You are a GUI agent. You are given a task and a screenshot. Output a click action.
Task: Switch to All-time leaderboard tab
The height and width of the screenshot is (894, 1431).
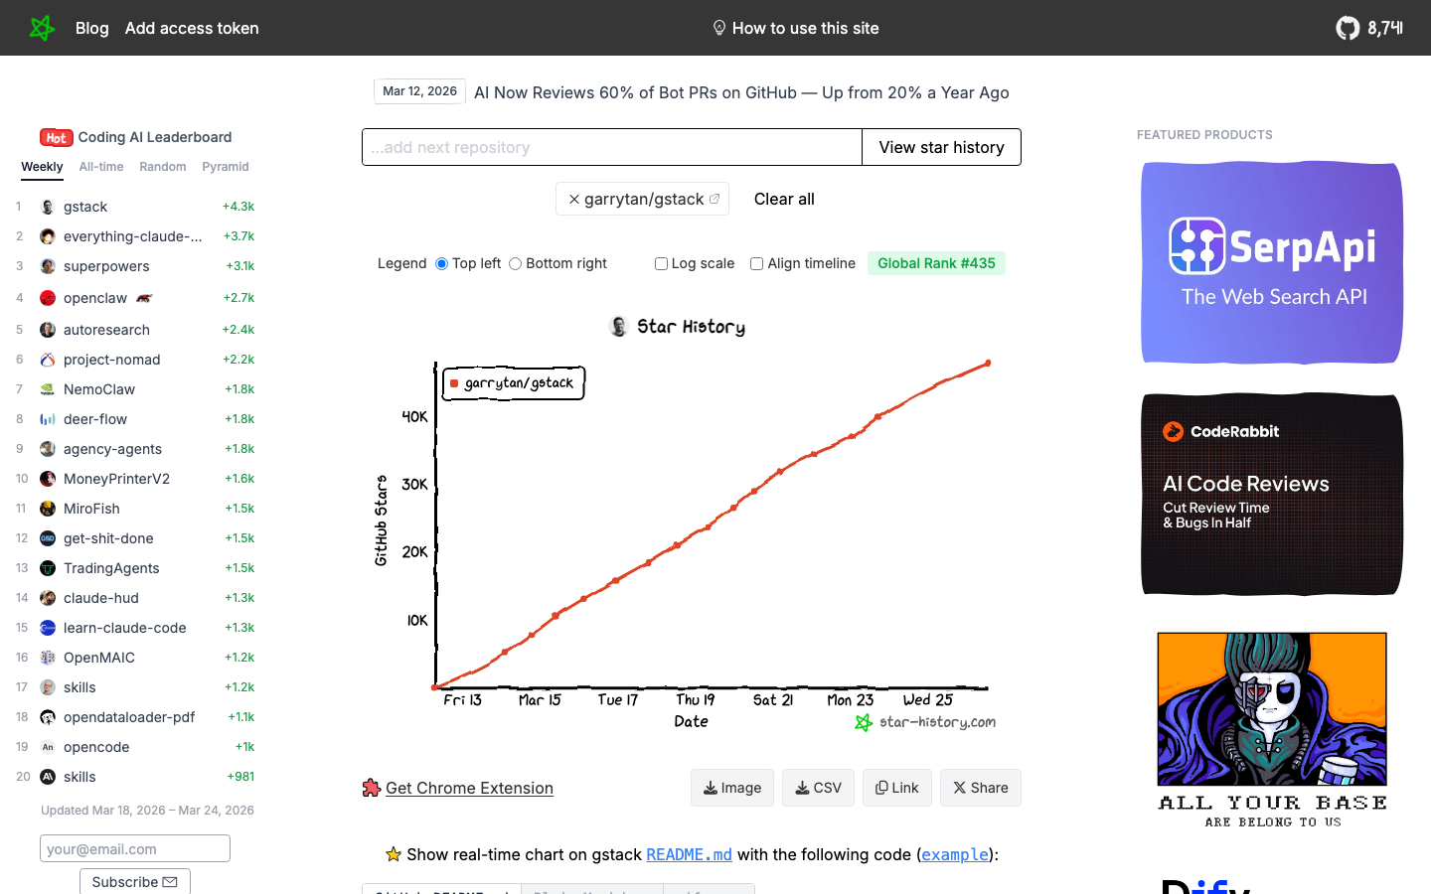click(x=101, y=167)
